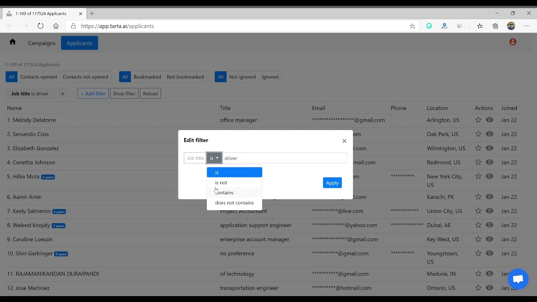The width and height of the screenshot is (537, 302).
Task: Click applicant name Melody Delatorre
Action: [x=34, y=120]
